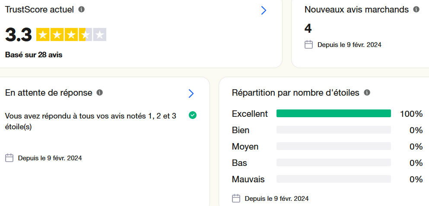The image size is (429, 206).
Task: Click calendar icon in Nouveaux avis marchands card
Action: pos(308,44)
